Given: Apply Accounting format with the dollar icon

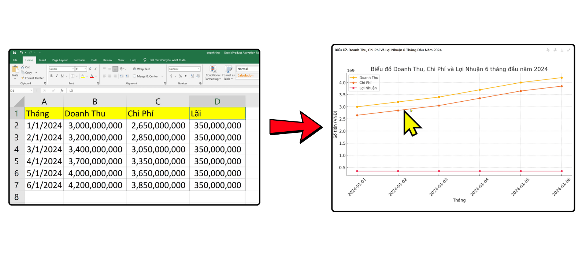Looking at the screenshot, I should point(171,76).
